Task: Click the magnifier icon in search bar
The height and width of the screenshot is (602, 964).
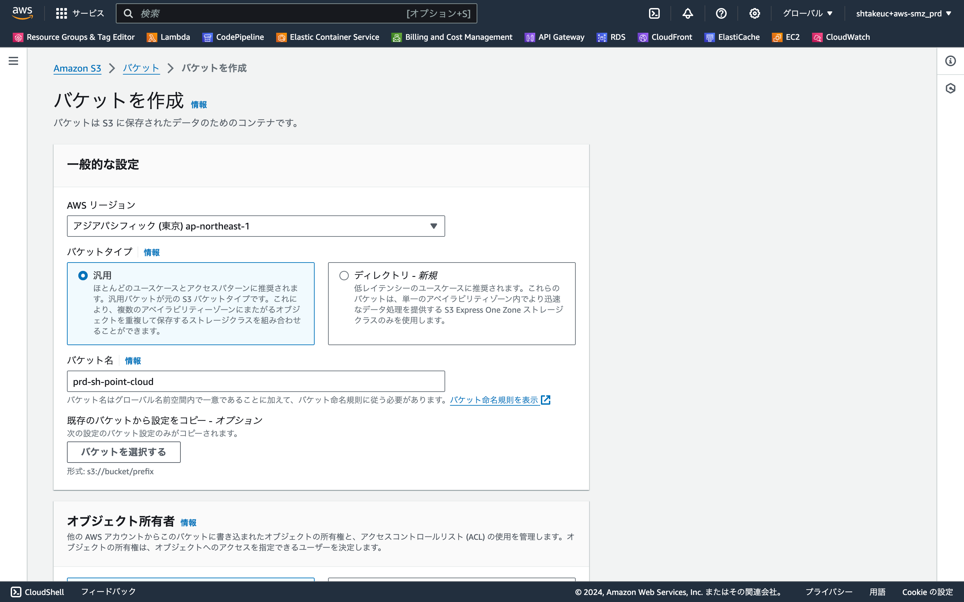Action: coord(128,13)
